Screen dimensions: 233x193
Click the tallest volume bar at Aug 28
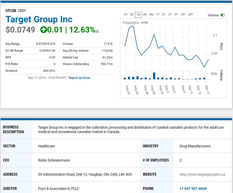click(154, 76)
